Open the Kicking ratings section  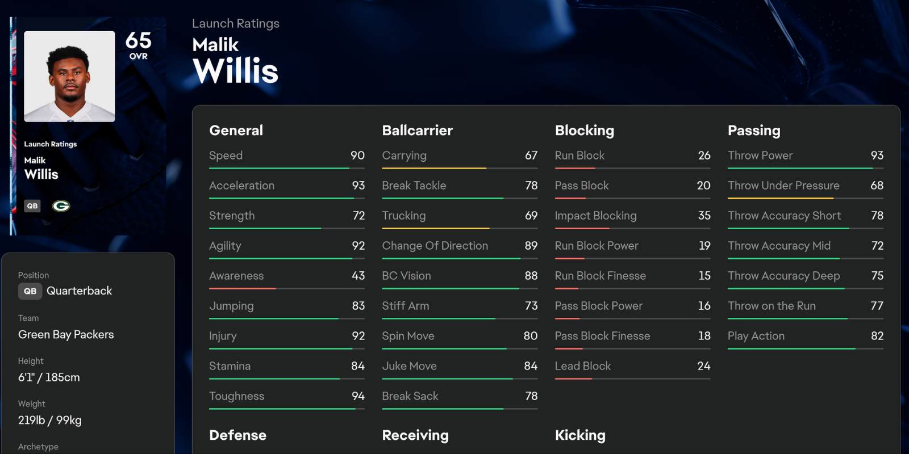tap(579, 435)
